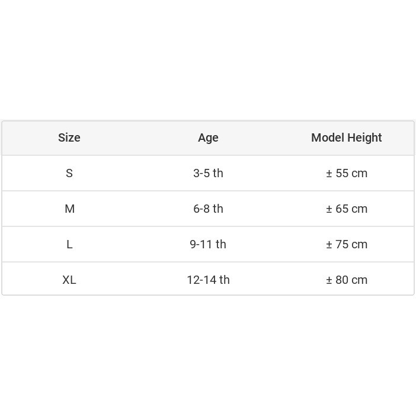Click the 3-5 th age cell
Image resolution: width=416 pixels, height=416 pixels.
(x=208, y=173)
